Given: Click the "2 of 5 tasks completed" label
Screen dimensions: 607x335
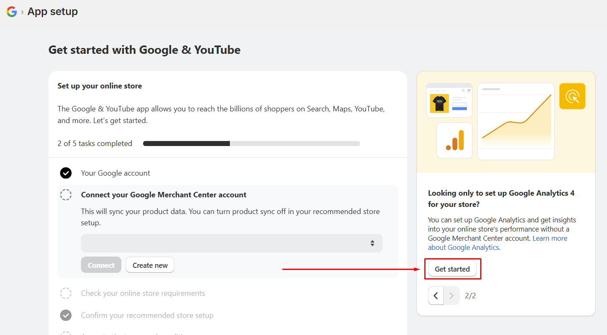Looking at the screenshot, I should coord(95,143).
